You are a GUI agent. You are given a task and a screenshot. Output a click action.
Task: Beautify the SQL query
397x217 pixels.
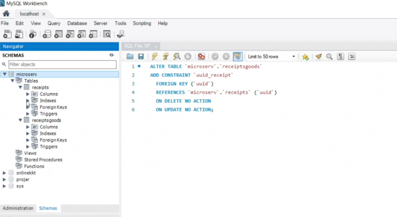click(318, 56)
